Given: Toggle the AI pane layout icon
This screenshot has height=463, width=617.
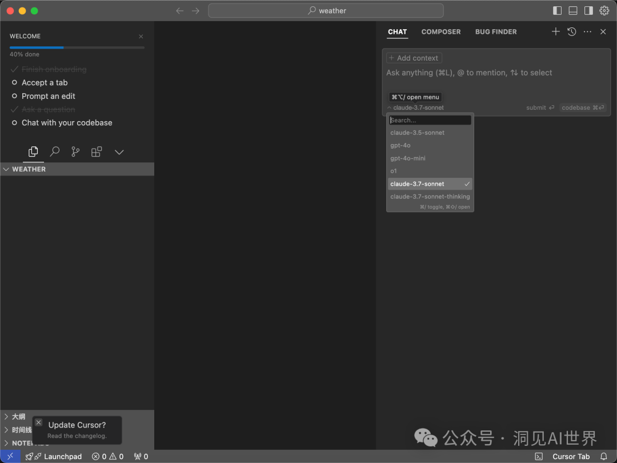Looking at the screenshot, I should [588, 11].
